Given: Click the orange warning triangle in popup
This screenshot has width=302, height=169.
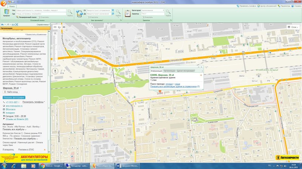Looking at the screenshot, I should [201, 75].
